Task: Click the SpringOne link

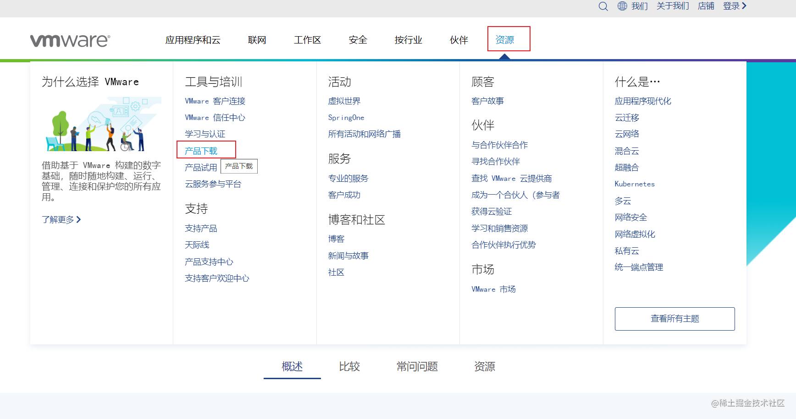Action: pyautogui.click(x=346, y=118)
